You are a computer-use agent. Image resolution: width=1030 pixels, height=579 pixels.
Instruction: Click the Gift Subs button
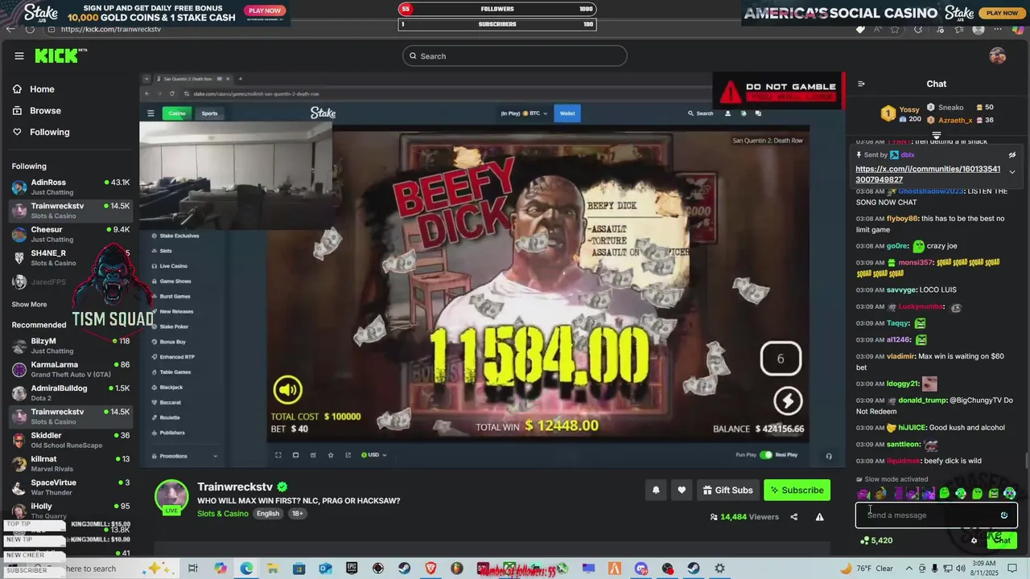727,490
